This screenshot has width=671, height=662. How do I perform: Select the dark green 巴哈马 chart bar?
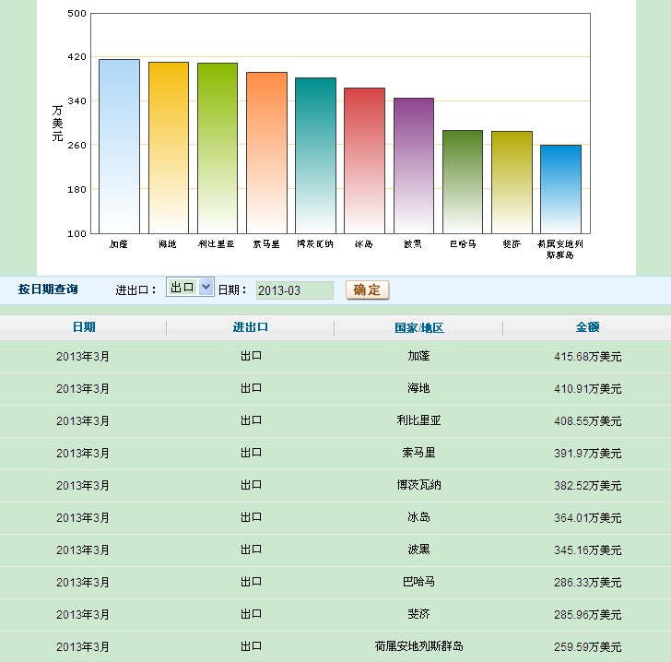click(x=462, y=182)
